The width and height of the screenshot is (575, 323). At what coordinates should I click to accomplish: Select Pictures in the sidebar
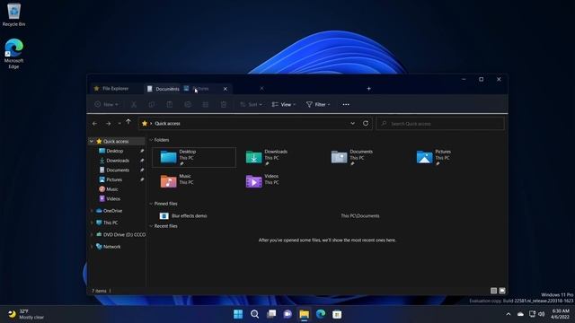click(114, 179)
